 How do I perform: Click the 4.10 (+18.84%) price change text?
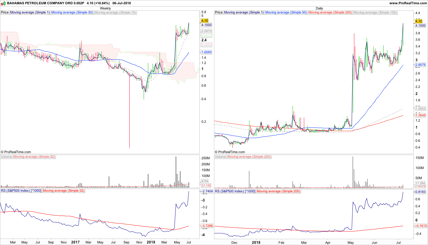[x=98, y=3]
